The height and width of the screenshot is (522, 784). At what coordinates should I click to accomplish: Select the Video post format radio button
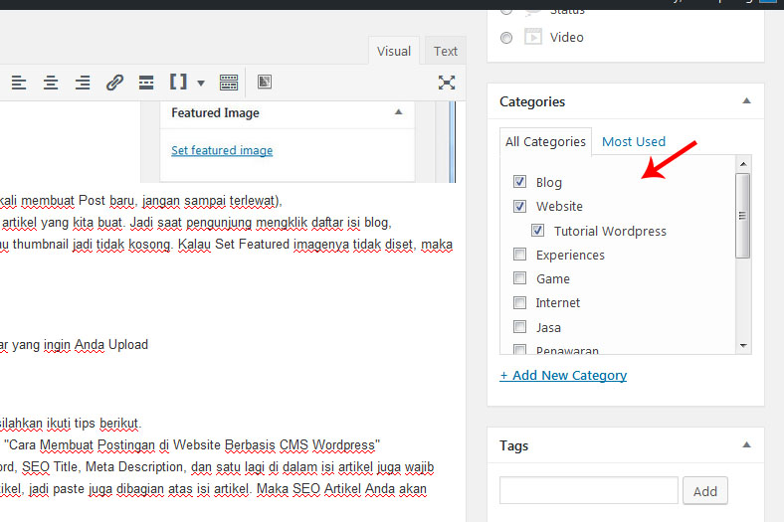[x=506, y=38]
